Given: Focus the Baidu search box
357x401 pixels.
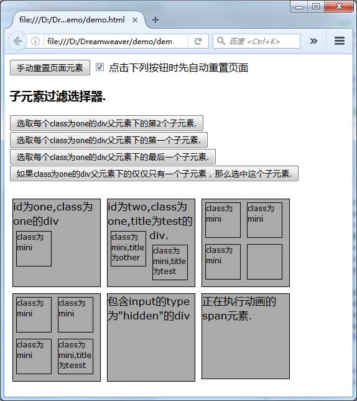Looking at the screenshot, I should point(256,41).
